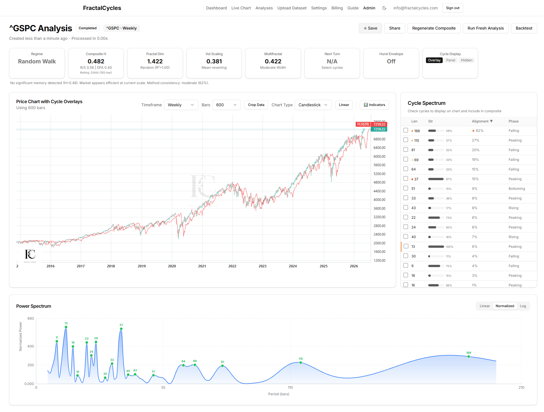Sort cycles by Phase column header
This screenshot has width=544, height=412.
[514, 121]
